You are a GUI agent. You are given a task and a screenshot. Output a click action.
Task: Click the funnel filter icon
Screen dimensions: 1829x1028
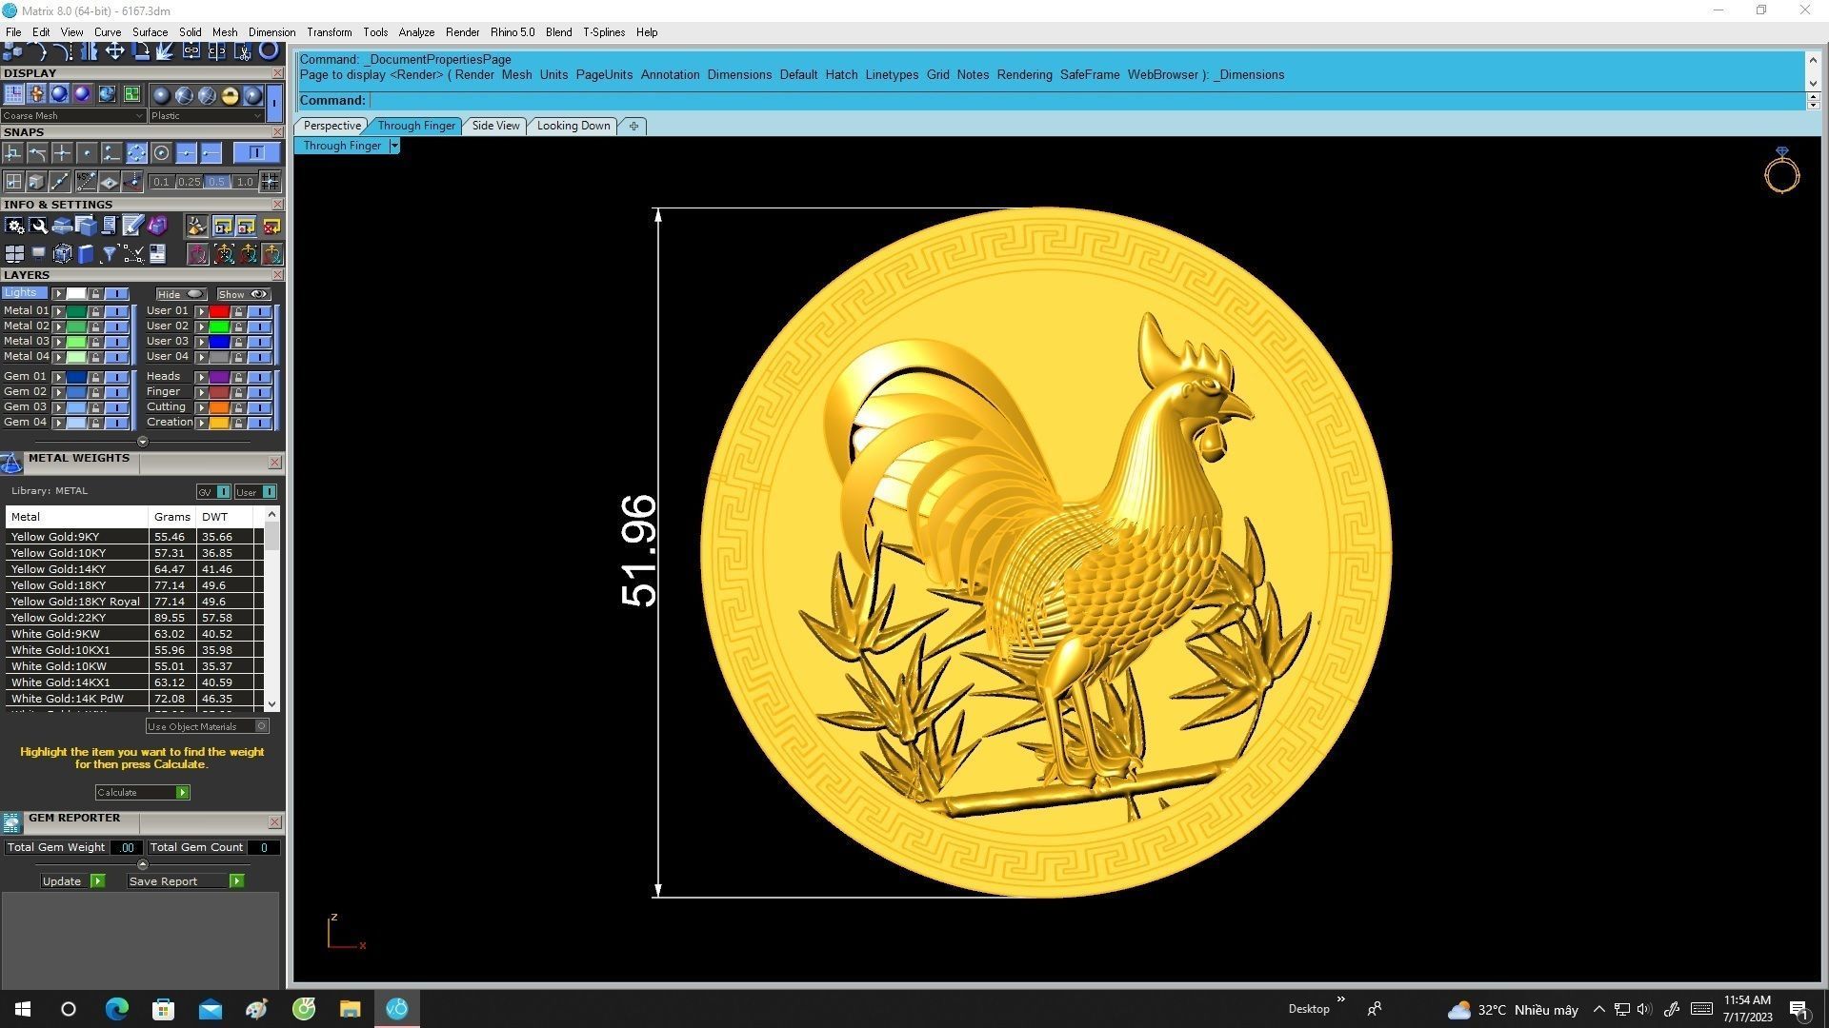(109, 254)
